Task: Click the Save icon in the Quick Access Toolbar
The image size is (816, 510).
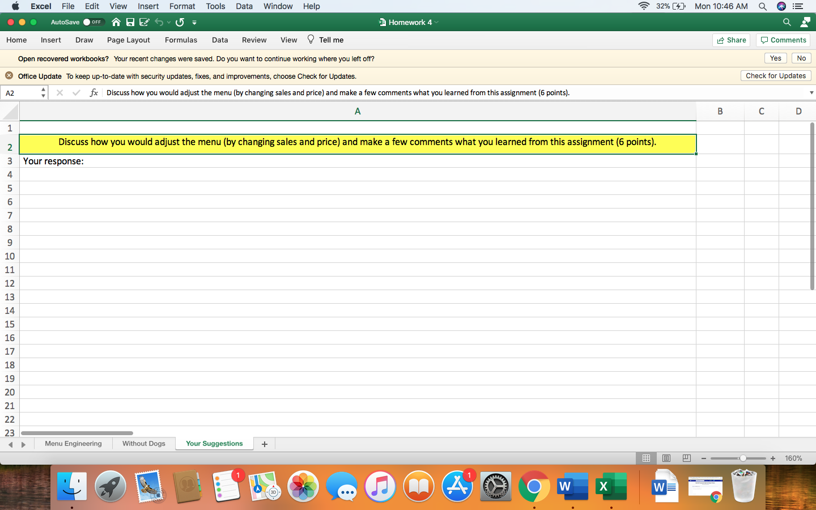Action: [130, 22]
